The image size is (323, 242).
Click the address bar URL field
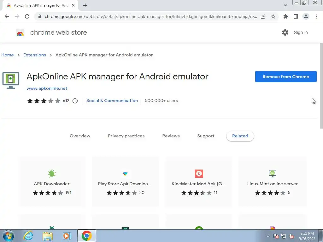point(151,16)
